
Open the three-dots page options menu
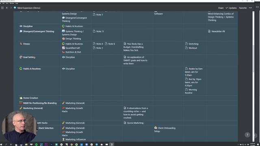point(250,8)
